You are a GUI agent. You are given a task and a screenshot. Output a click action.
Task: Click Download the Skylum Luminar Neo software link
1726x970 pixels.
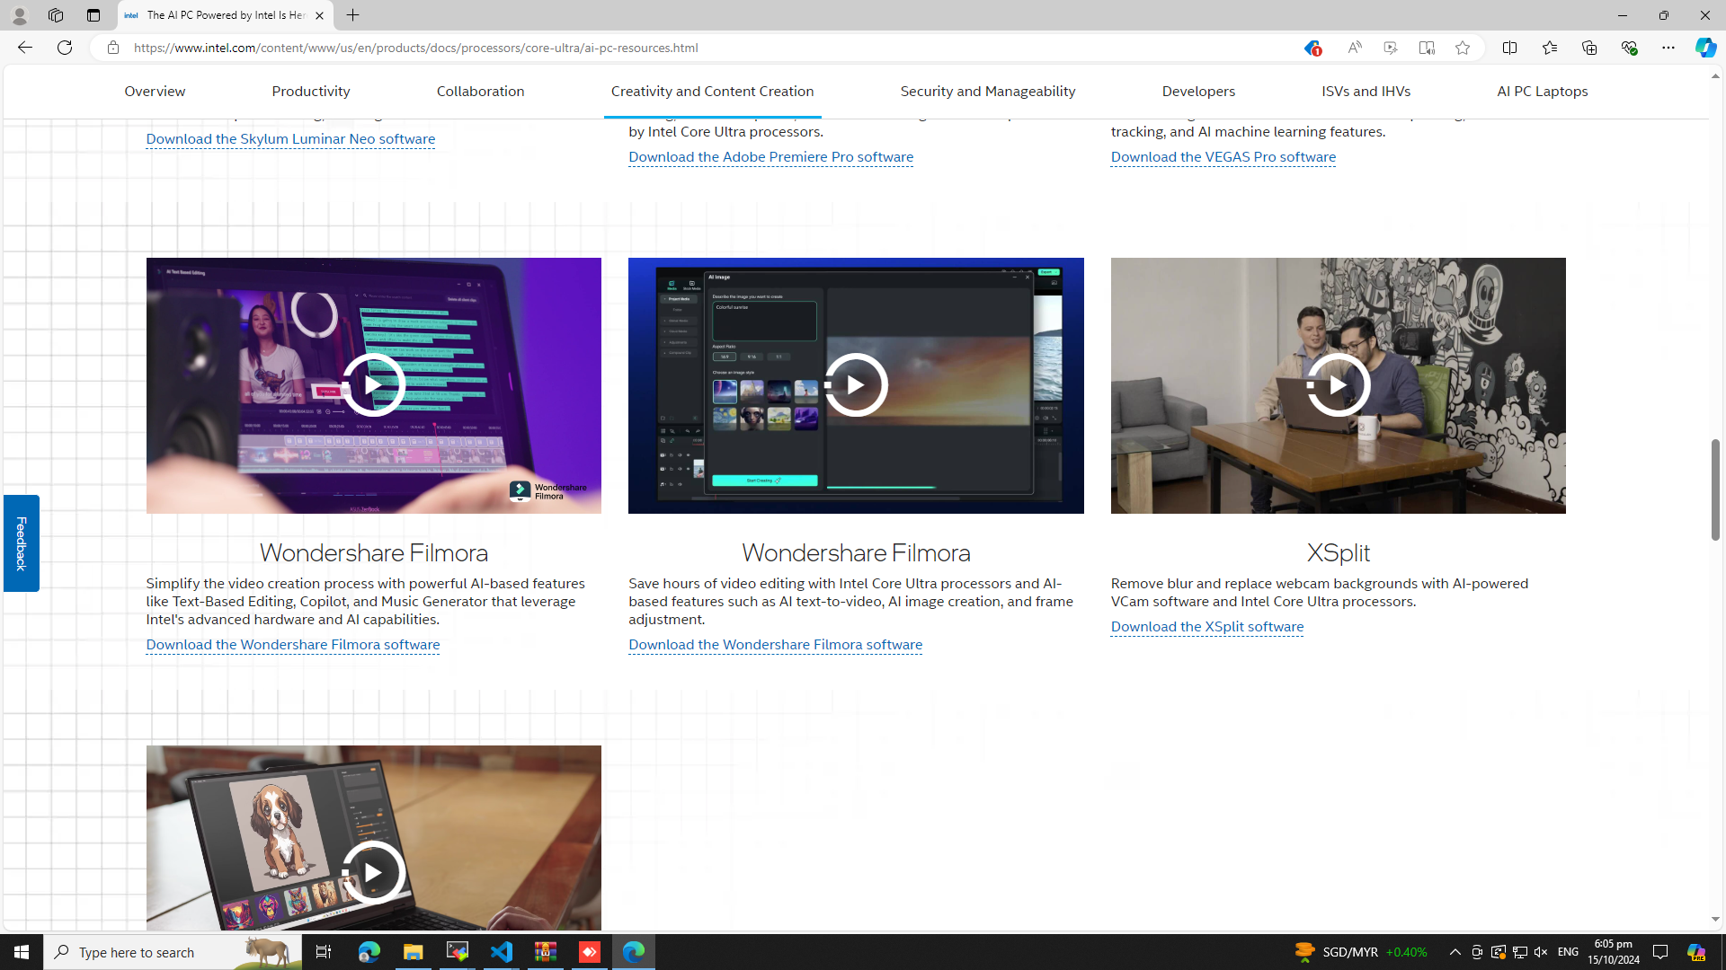[x=290, y=138]
